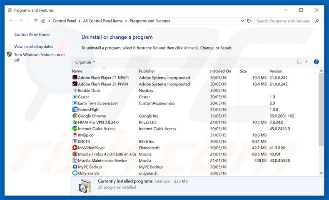The height and width of the screenshot is (200, 329).
Task: Select the Privax Ltd publisher cell
Action: tap(147, 122)
